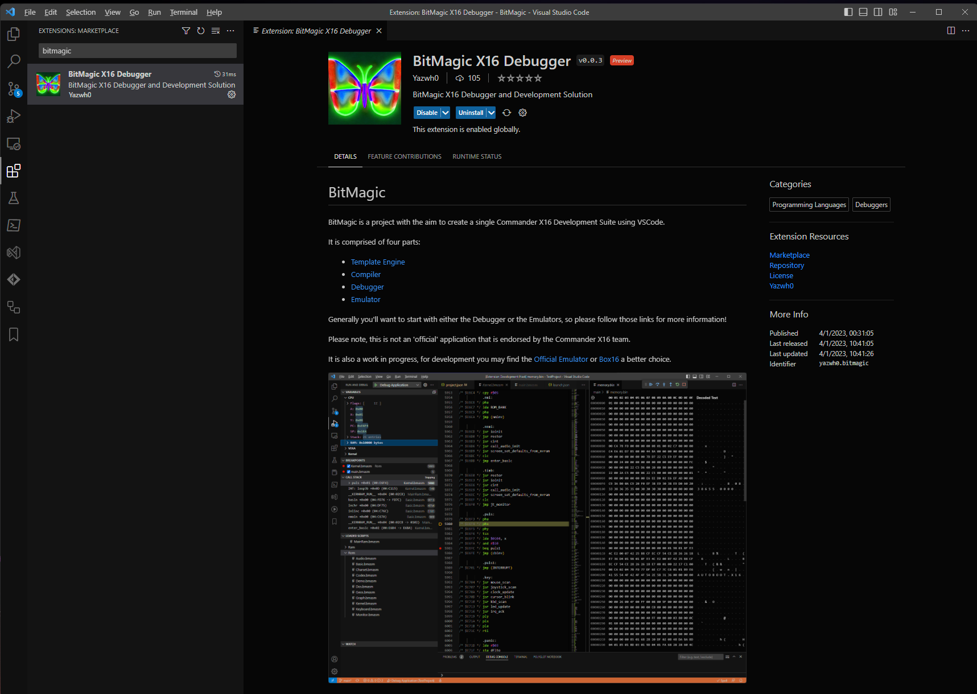Open the connected squares activity bar icon

(x=14, y=307)
